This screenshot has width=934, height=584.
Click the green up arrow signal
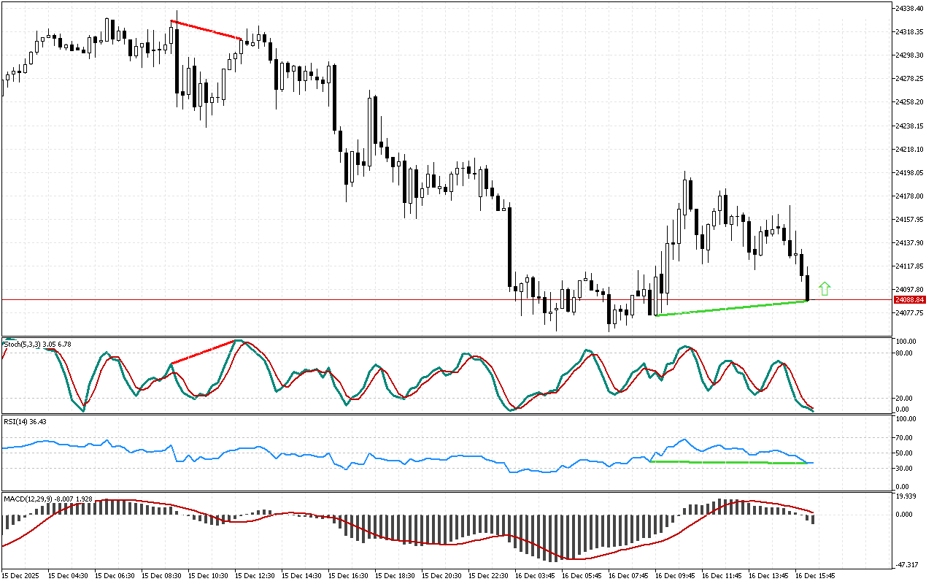[825, 288]
